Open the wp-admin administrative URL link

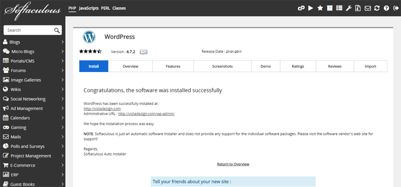tap(146, 114)
